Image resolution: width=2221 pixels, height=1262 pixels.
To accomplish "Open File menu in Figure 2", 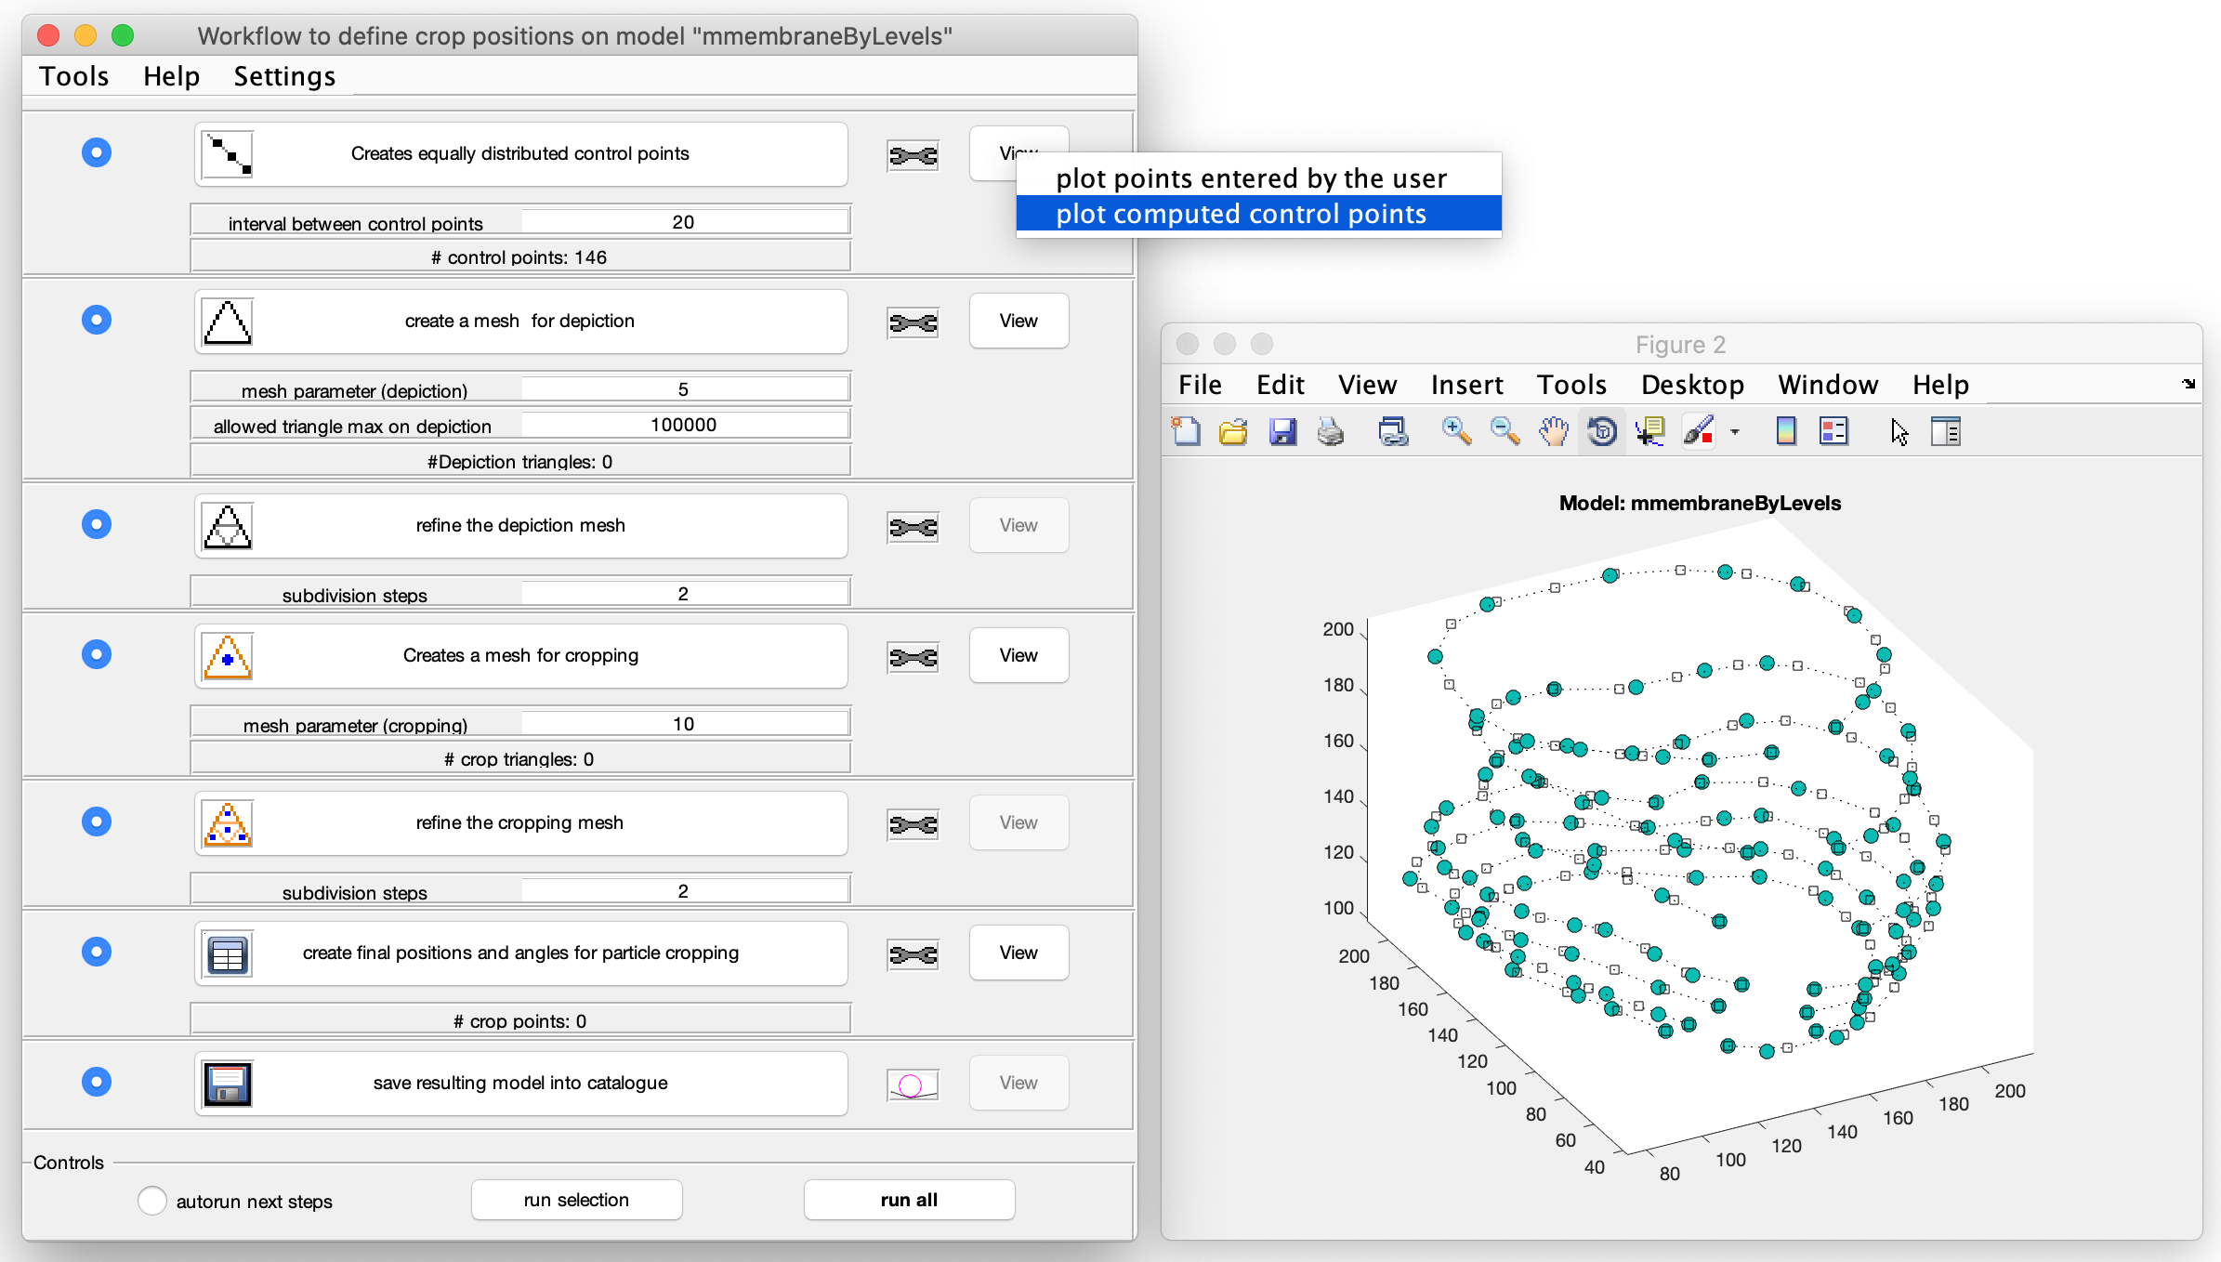I will pos(1200,385).
